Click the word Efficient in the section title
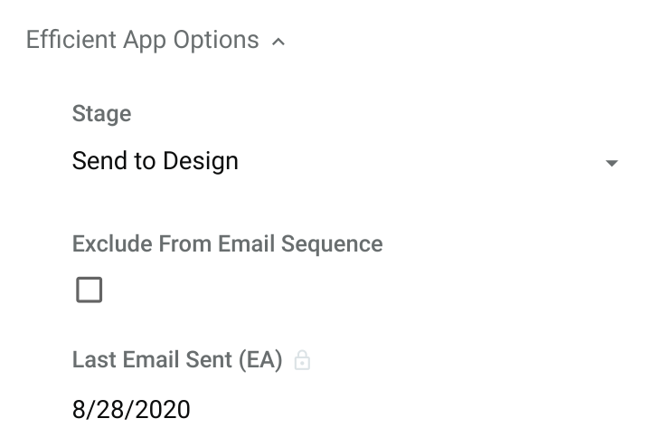 click(71, 39)
